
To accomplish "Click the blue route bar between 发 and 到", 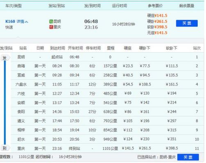I will click(x=5, y=103).
